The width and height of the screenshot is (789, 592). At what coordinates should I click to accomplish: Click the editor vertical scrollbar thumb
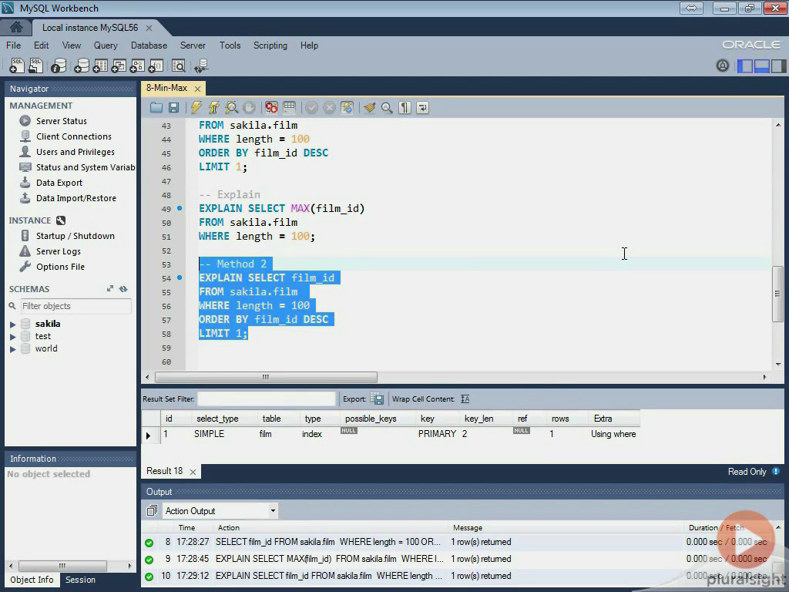click(778, 294)
